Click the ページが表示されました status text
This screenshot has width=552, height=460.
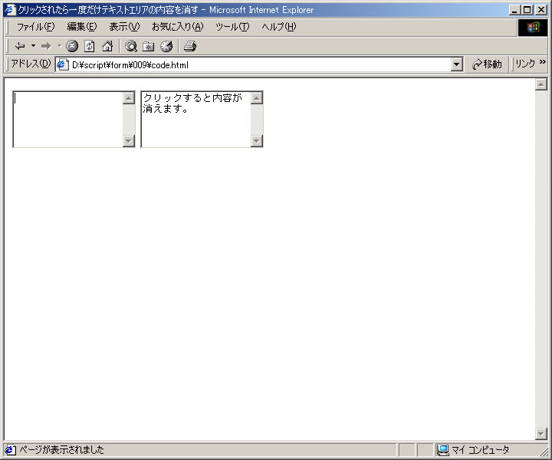pos(61,450)
